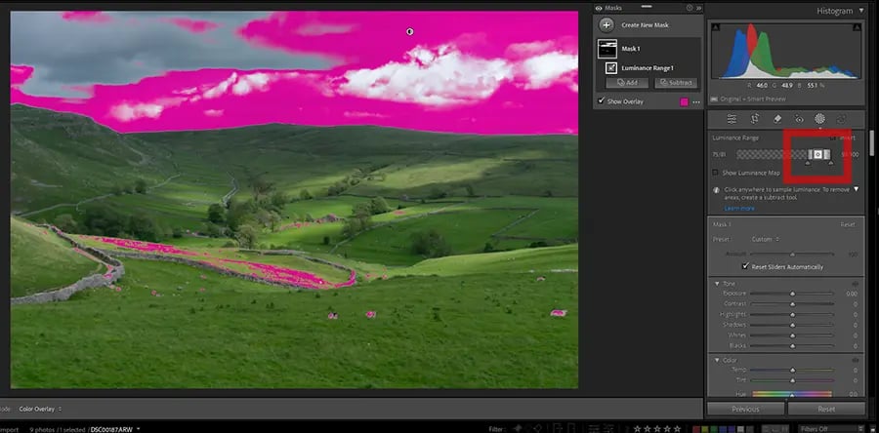Image resolution: width=879 pixels, height=433 pixels.
Task: Toggle the Masks panel eye icon
Action: 599,8
